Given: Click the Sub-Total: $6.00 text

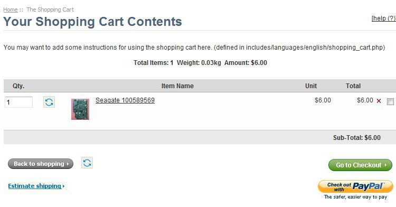Looking at the screenshot, I should click(356, 138).
